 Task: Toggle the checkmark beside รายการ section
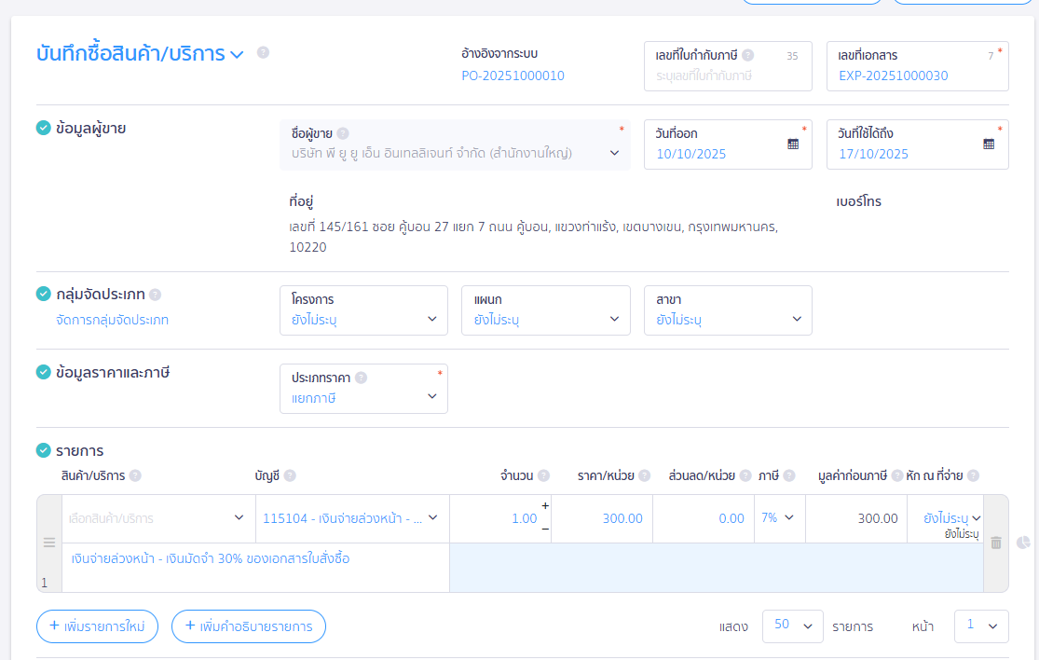[x=43, y=451]
